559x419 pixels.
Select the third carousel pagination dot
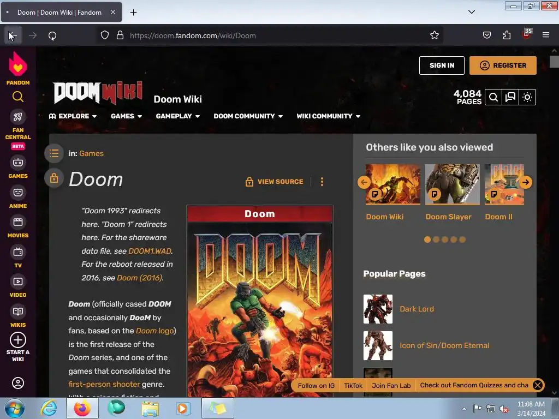[x=445, y=240]
